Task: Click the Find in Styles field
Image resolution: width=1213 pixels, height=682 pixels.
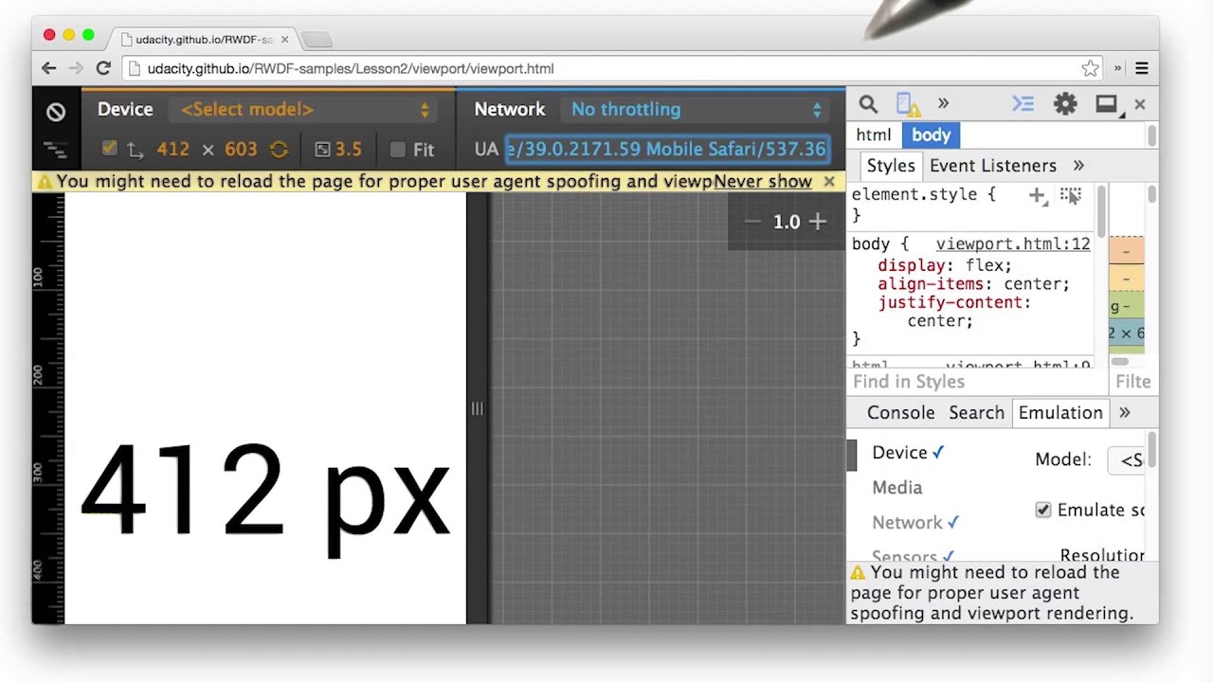Action: (x=976, y=382)
